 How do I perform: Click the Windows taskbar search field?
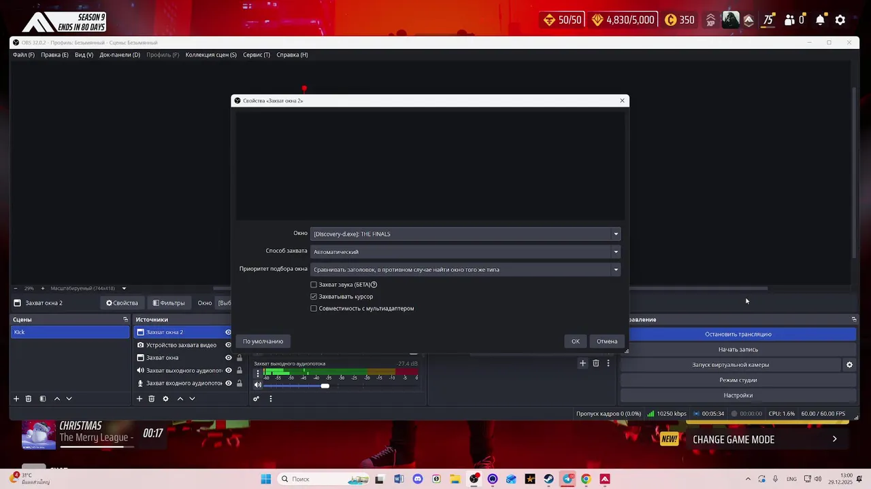pyautogui.click(x=325, y=479)
